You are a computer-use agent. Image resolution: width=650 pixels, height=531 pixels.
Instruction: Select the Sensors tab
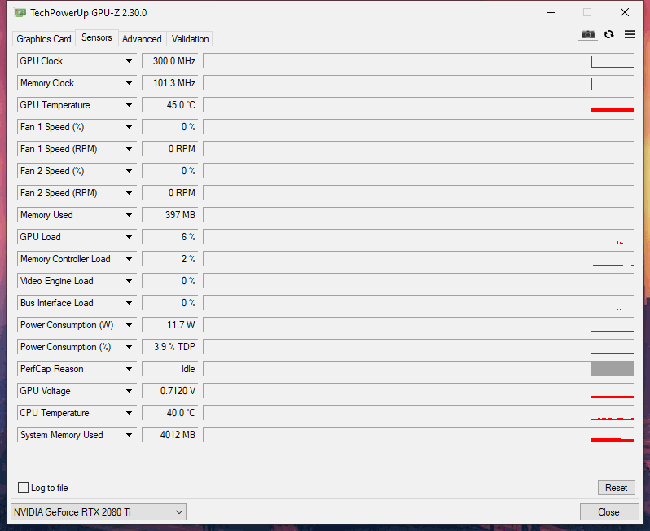pos(97,37)
